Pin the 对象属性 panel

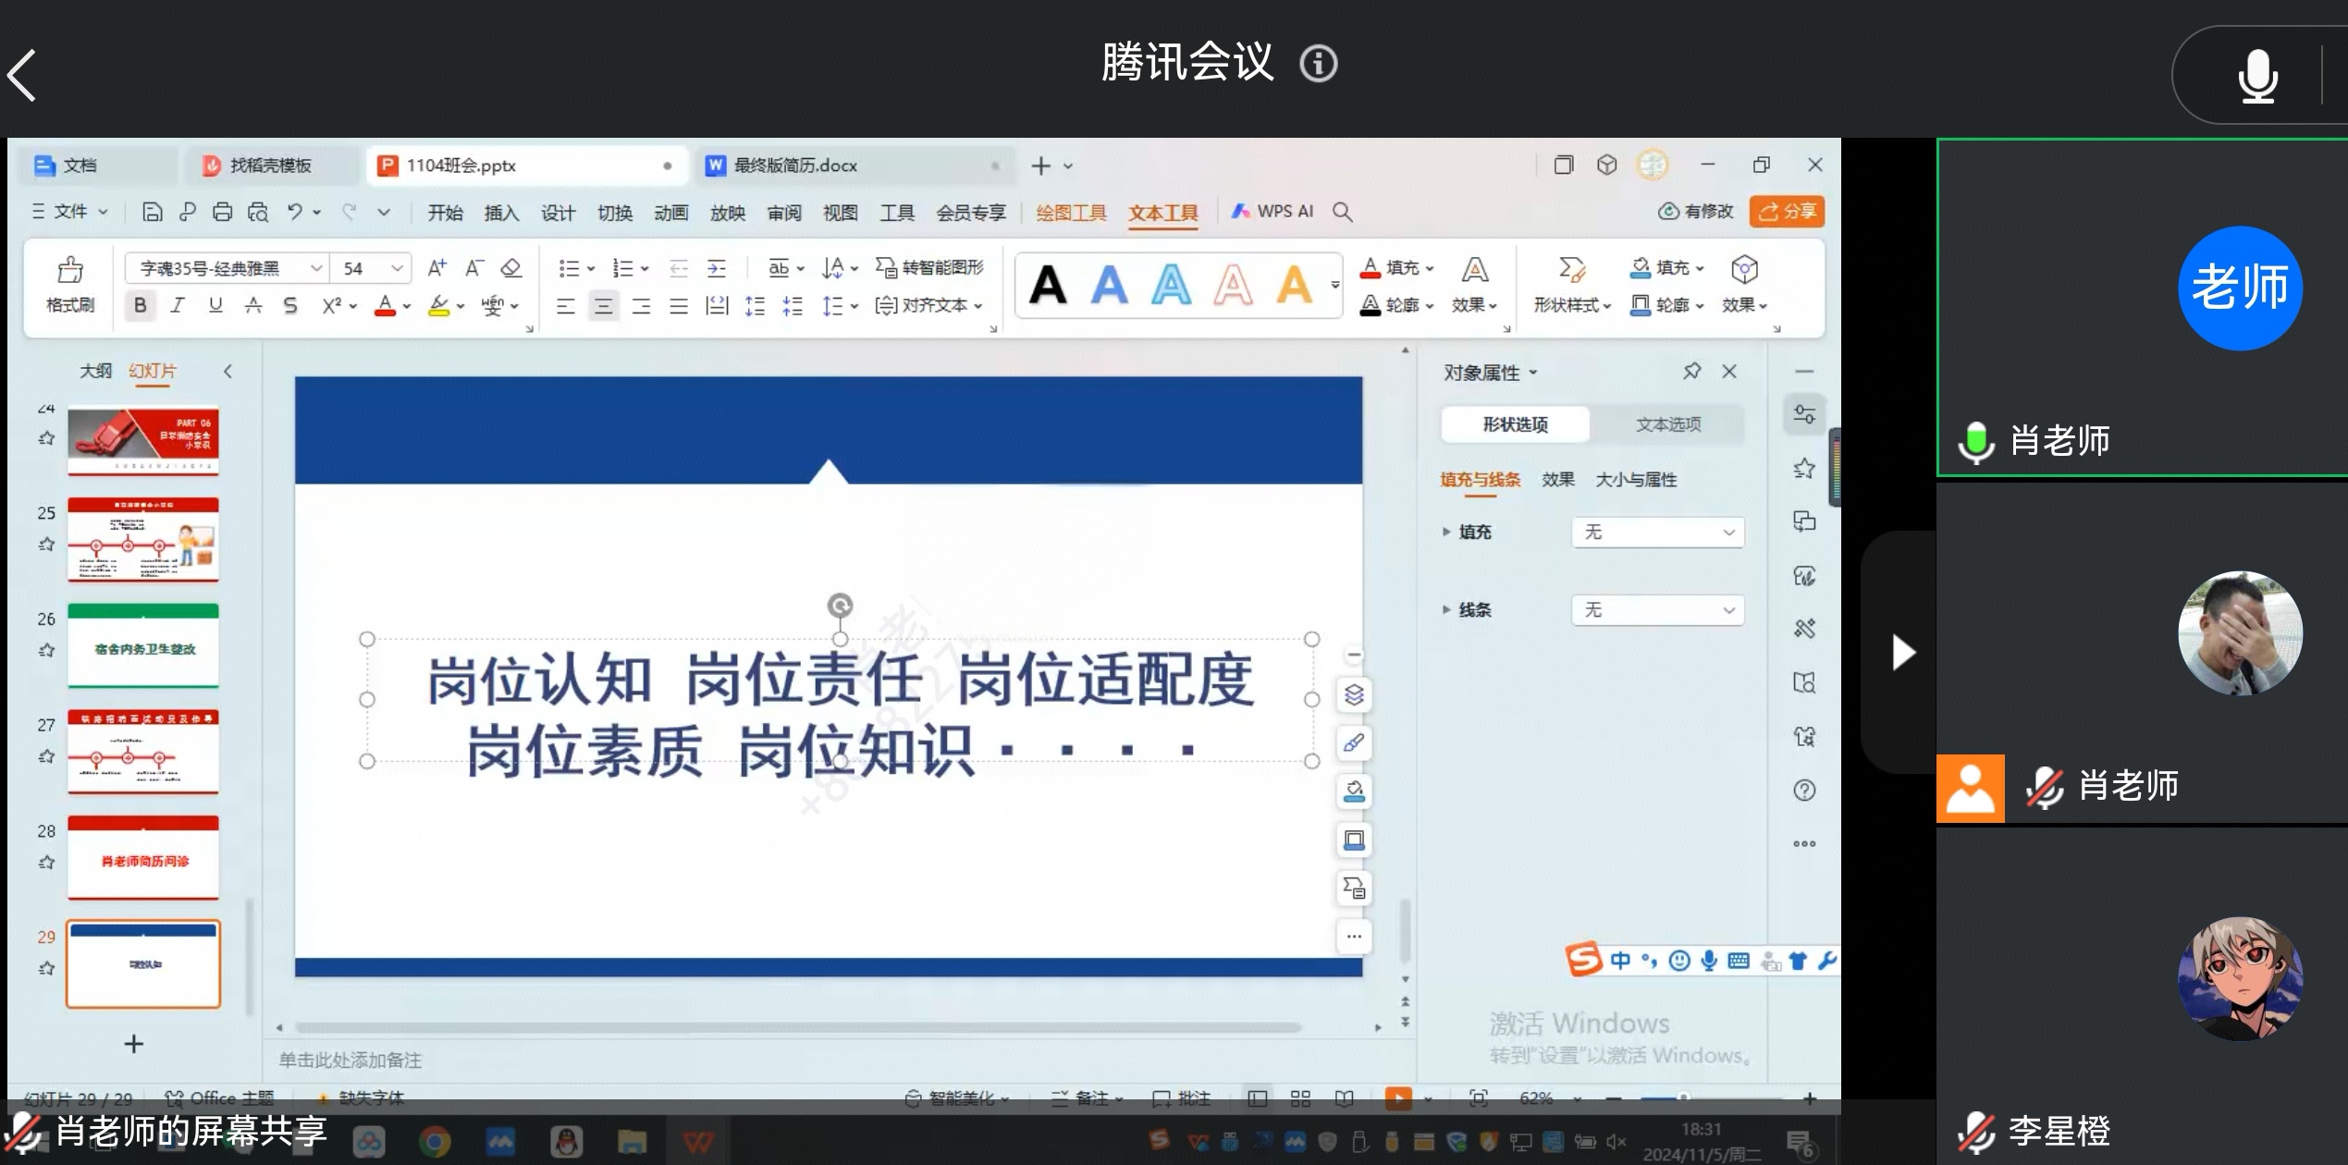coord(1692,371)
